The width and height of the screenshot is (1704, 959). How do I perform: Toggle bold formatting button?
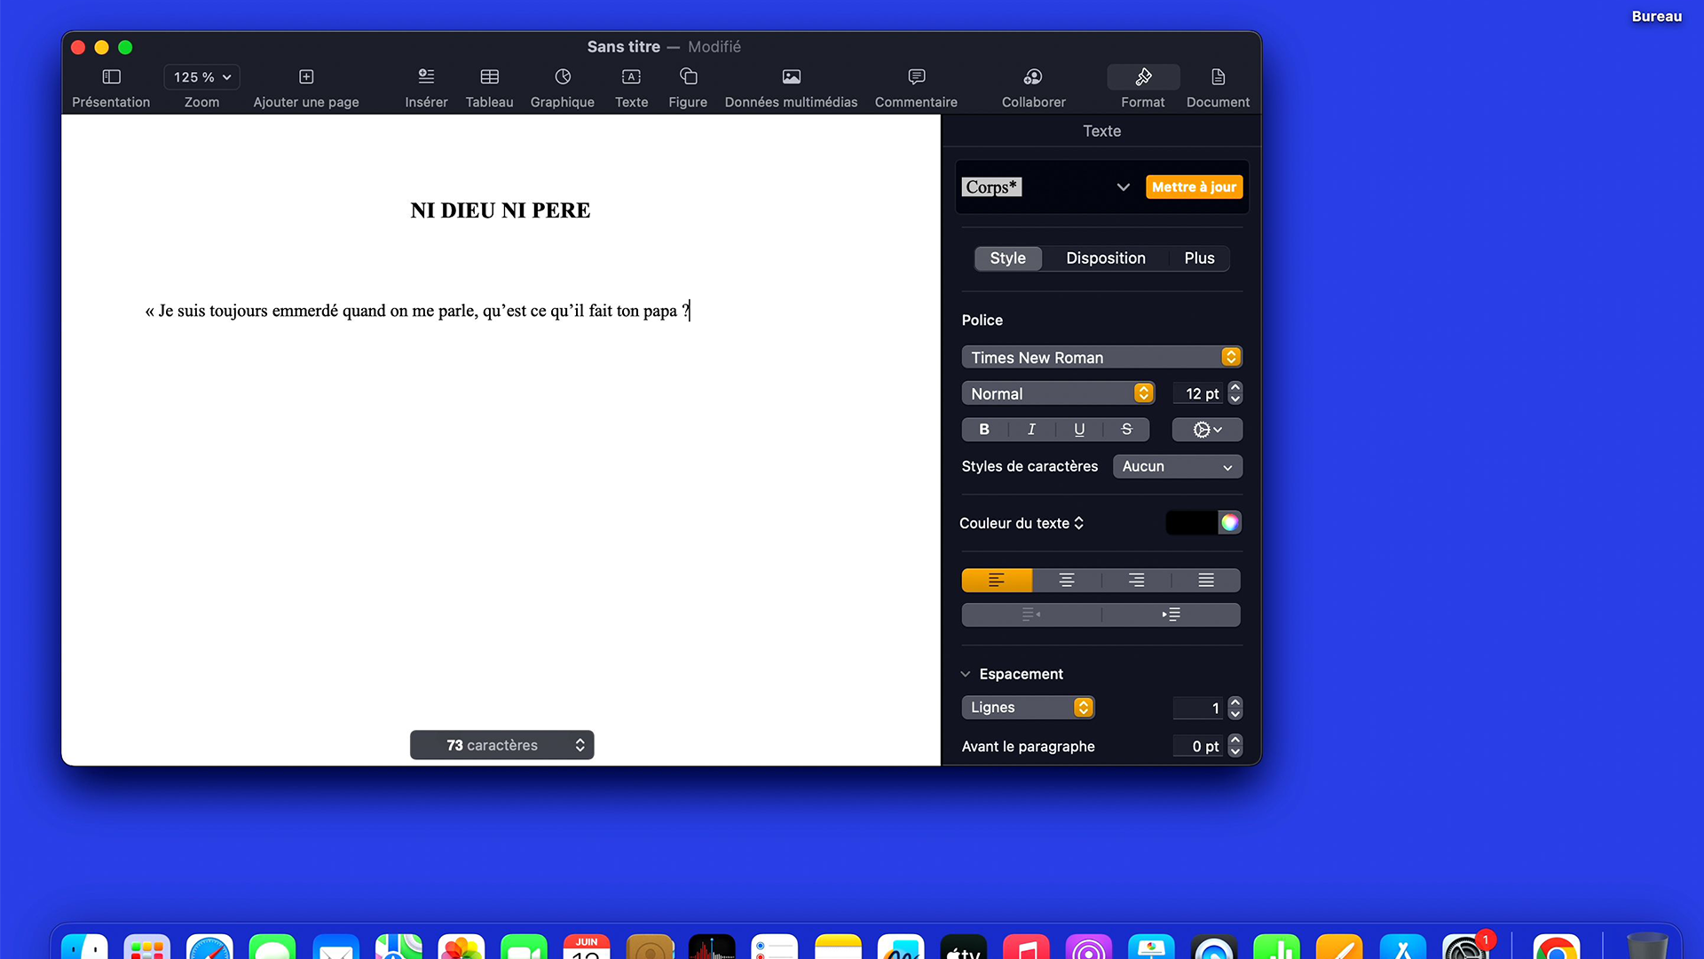click(984, 430)
